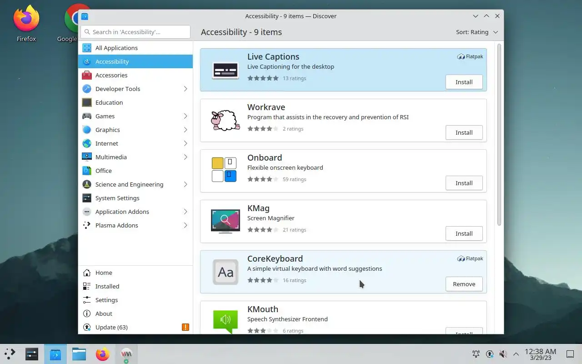This screenshot has height=364, width=582.
Task: Click the KMouth speaker icon
Action: [226, 321]
